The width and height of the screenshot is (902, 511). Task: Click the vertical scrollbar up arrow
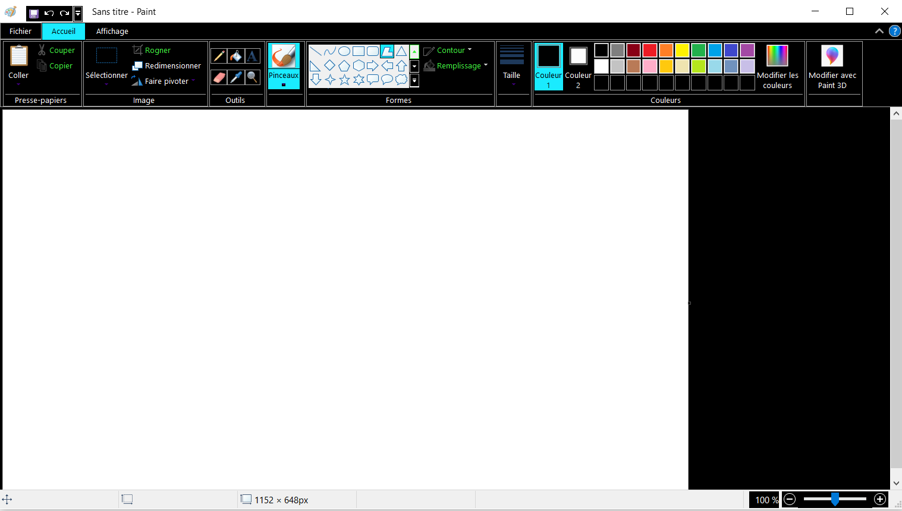(896, 113)
